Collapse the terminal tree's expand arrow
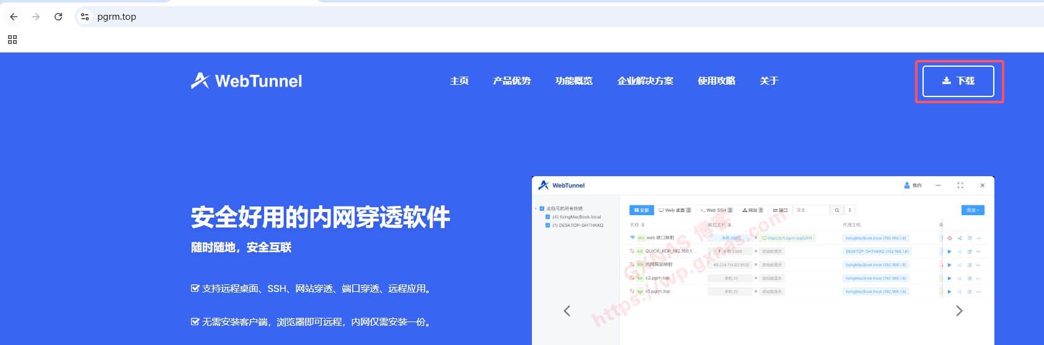Image resolution: width=1044 pixels, height=345 pixels. pos(536,209)
